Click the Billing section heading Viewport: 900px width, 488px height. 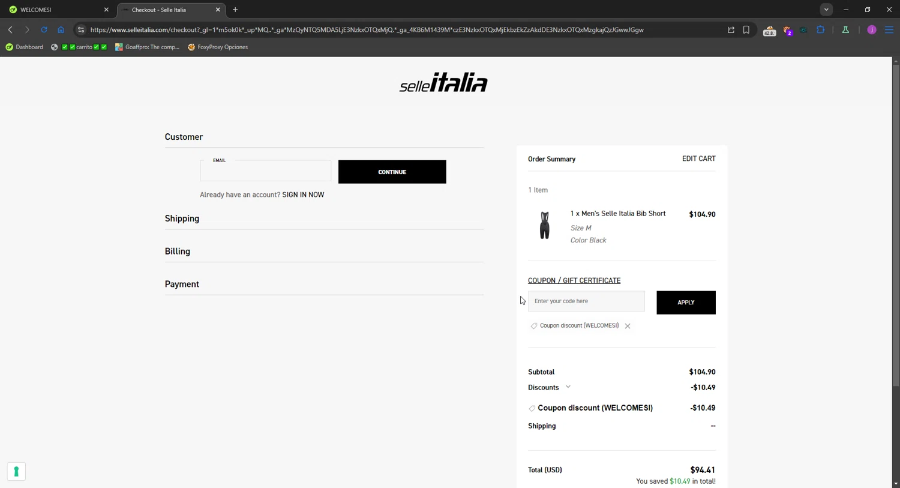(178, 252)
